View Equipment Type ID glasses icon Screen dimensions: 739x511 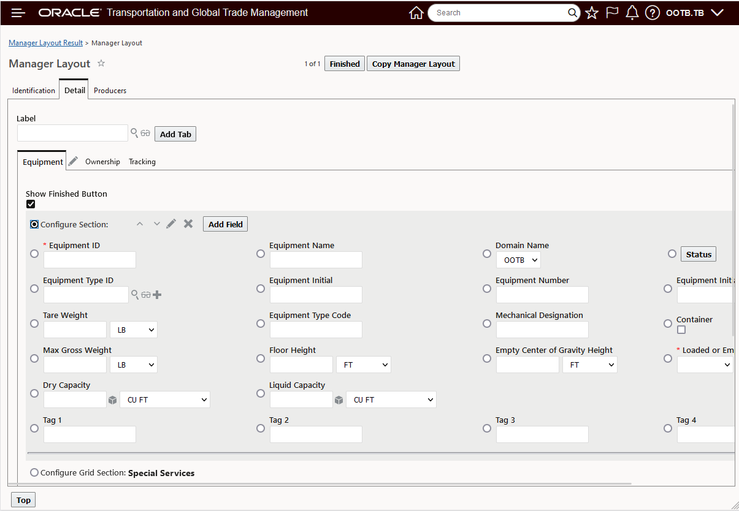coord(146,295)
